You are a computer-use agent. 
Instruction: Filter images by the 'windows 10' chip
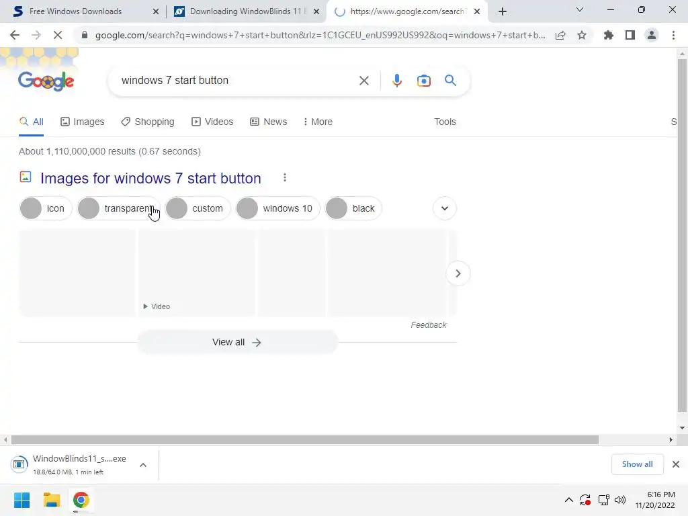tap(278, 208)
